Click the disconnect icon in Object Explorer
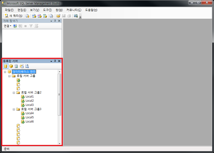Image resolution: width=214 pixels, height=153 pixels. pos(20,26)
